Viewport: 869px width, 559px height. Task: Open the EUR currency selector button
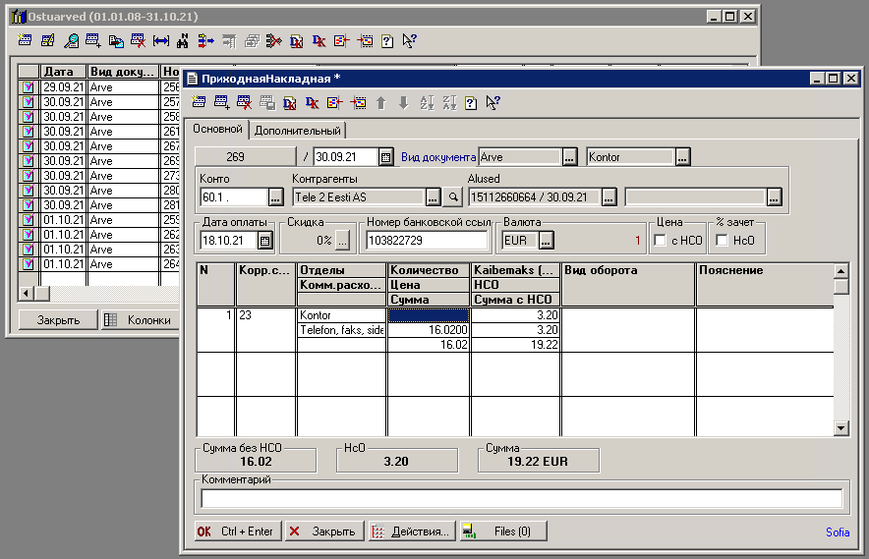point(548,240)
